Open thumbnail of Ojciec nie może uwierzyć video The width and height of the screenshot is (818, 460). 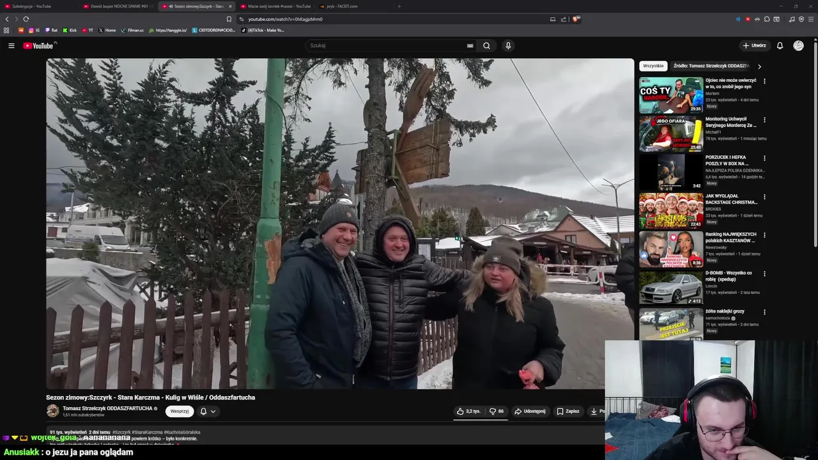pyautogui.click(x=671, y=95)
